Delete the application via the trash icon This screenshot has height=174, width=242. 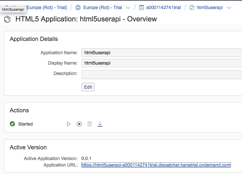pyautogui.click(x=90, y=124)
